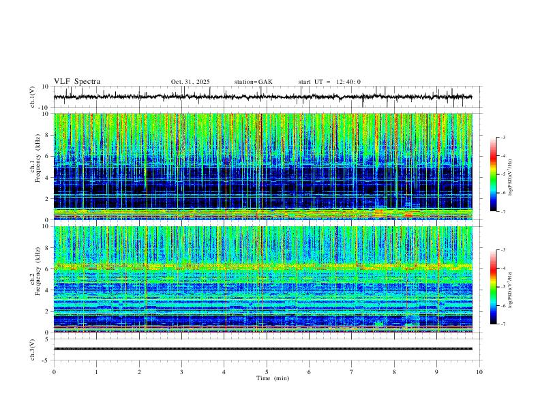Click the "ch.3(V)" axis label
The image size is (540, 417).
tap(33, 350)
